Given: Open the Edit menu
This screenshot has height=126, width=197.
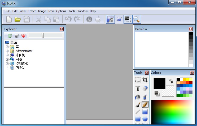Looking at the screenshot, I should 15,11.
